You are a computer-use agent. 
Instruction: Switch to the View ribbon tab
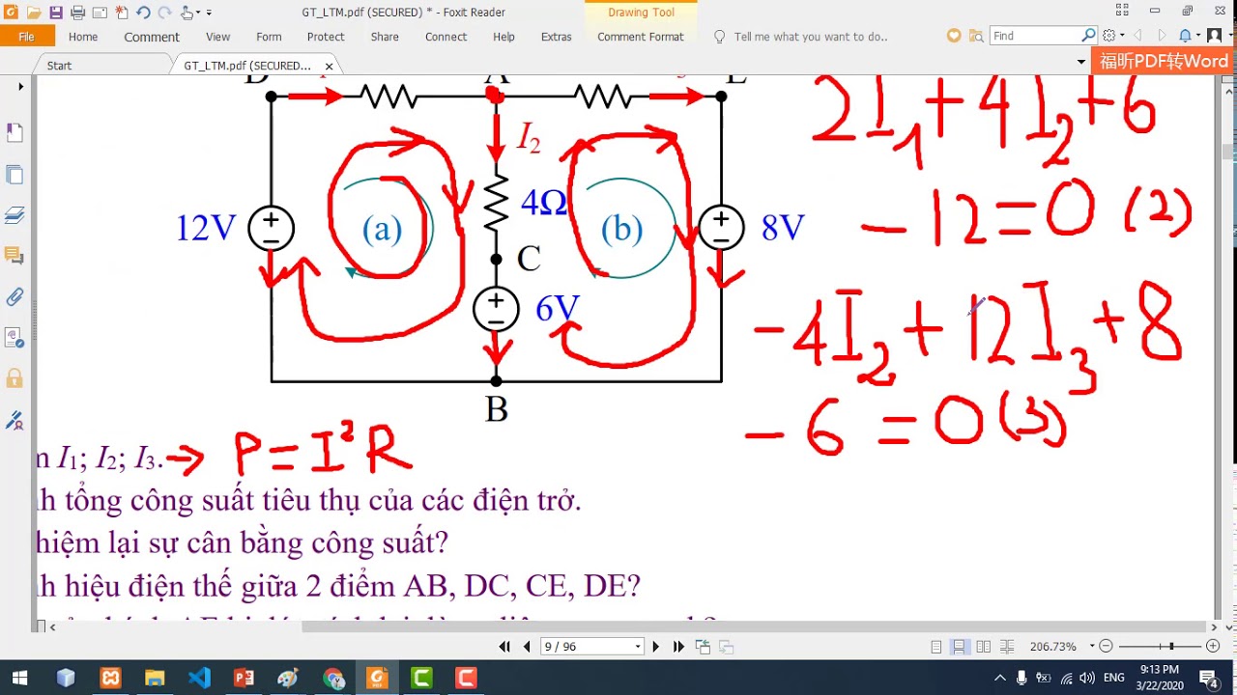coord(217,37)
